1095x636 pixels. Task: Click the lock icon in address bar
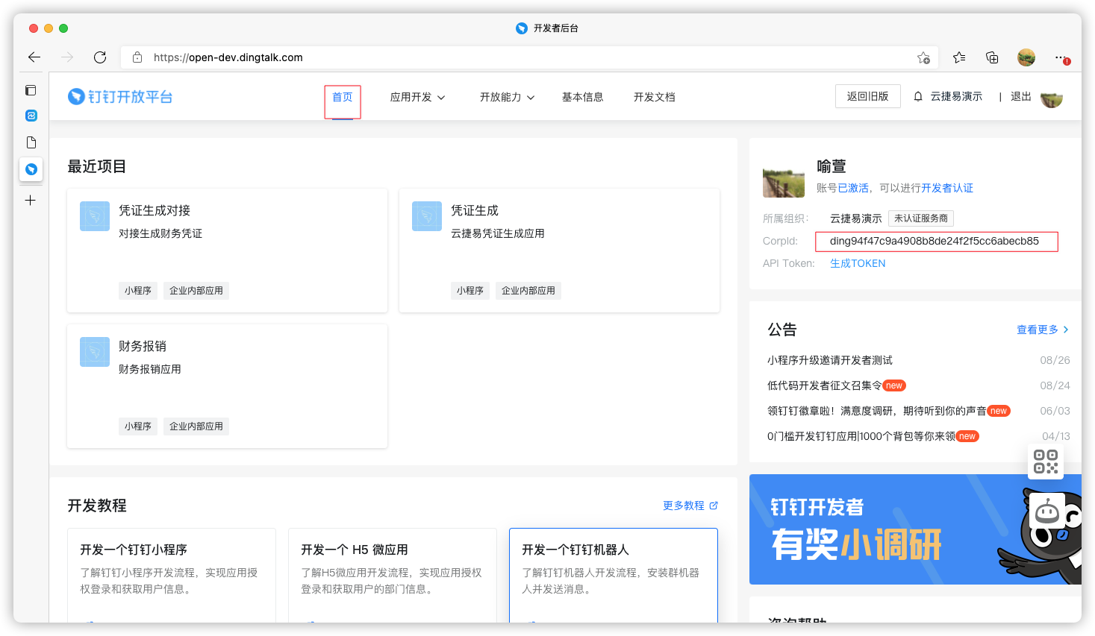[137, 57]
